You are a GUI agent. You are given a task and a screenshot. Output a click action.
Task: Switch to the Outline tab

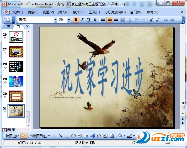click(x=8, y=26)
